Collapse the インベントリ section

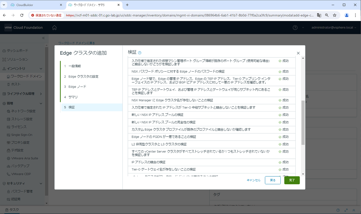click(41, 69)
